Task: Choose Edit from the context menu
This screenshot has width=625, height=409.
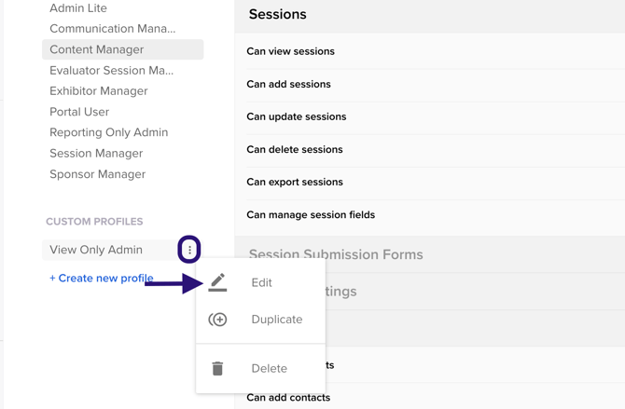Action: (261, 282)
